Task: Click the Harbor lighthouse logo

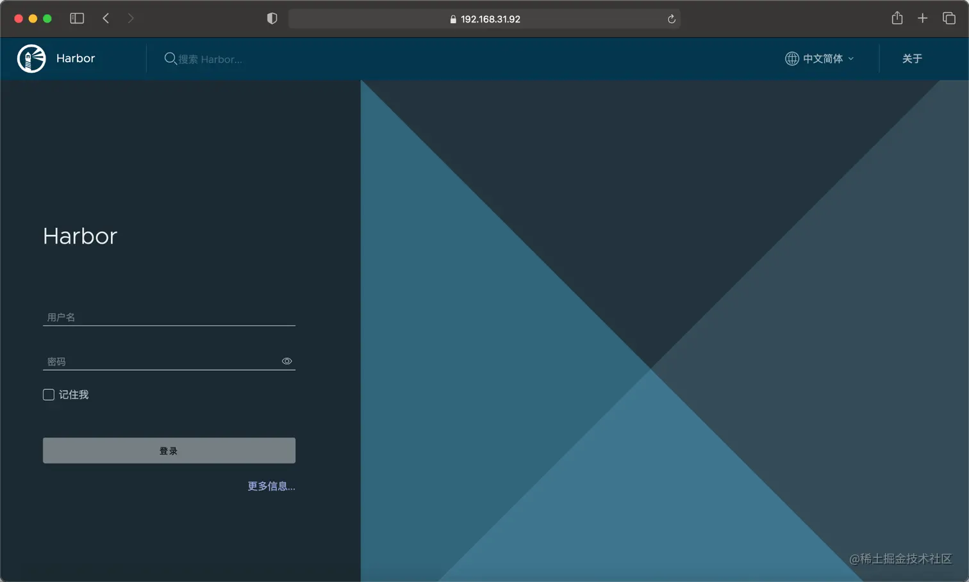Action: [31, 59]
